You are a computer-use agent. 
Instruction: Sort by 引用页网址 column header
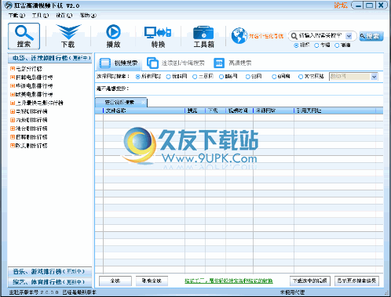coord(334,110)
